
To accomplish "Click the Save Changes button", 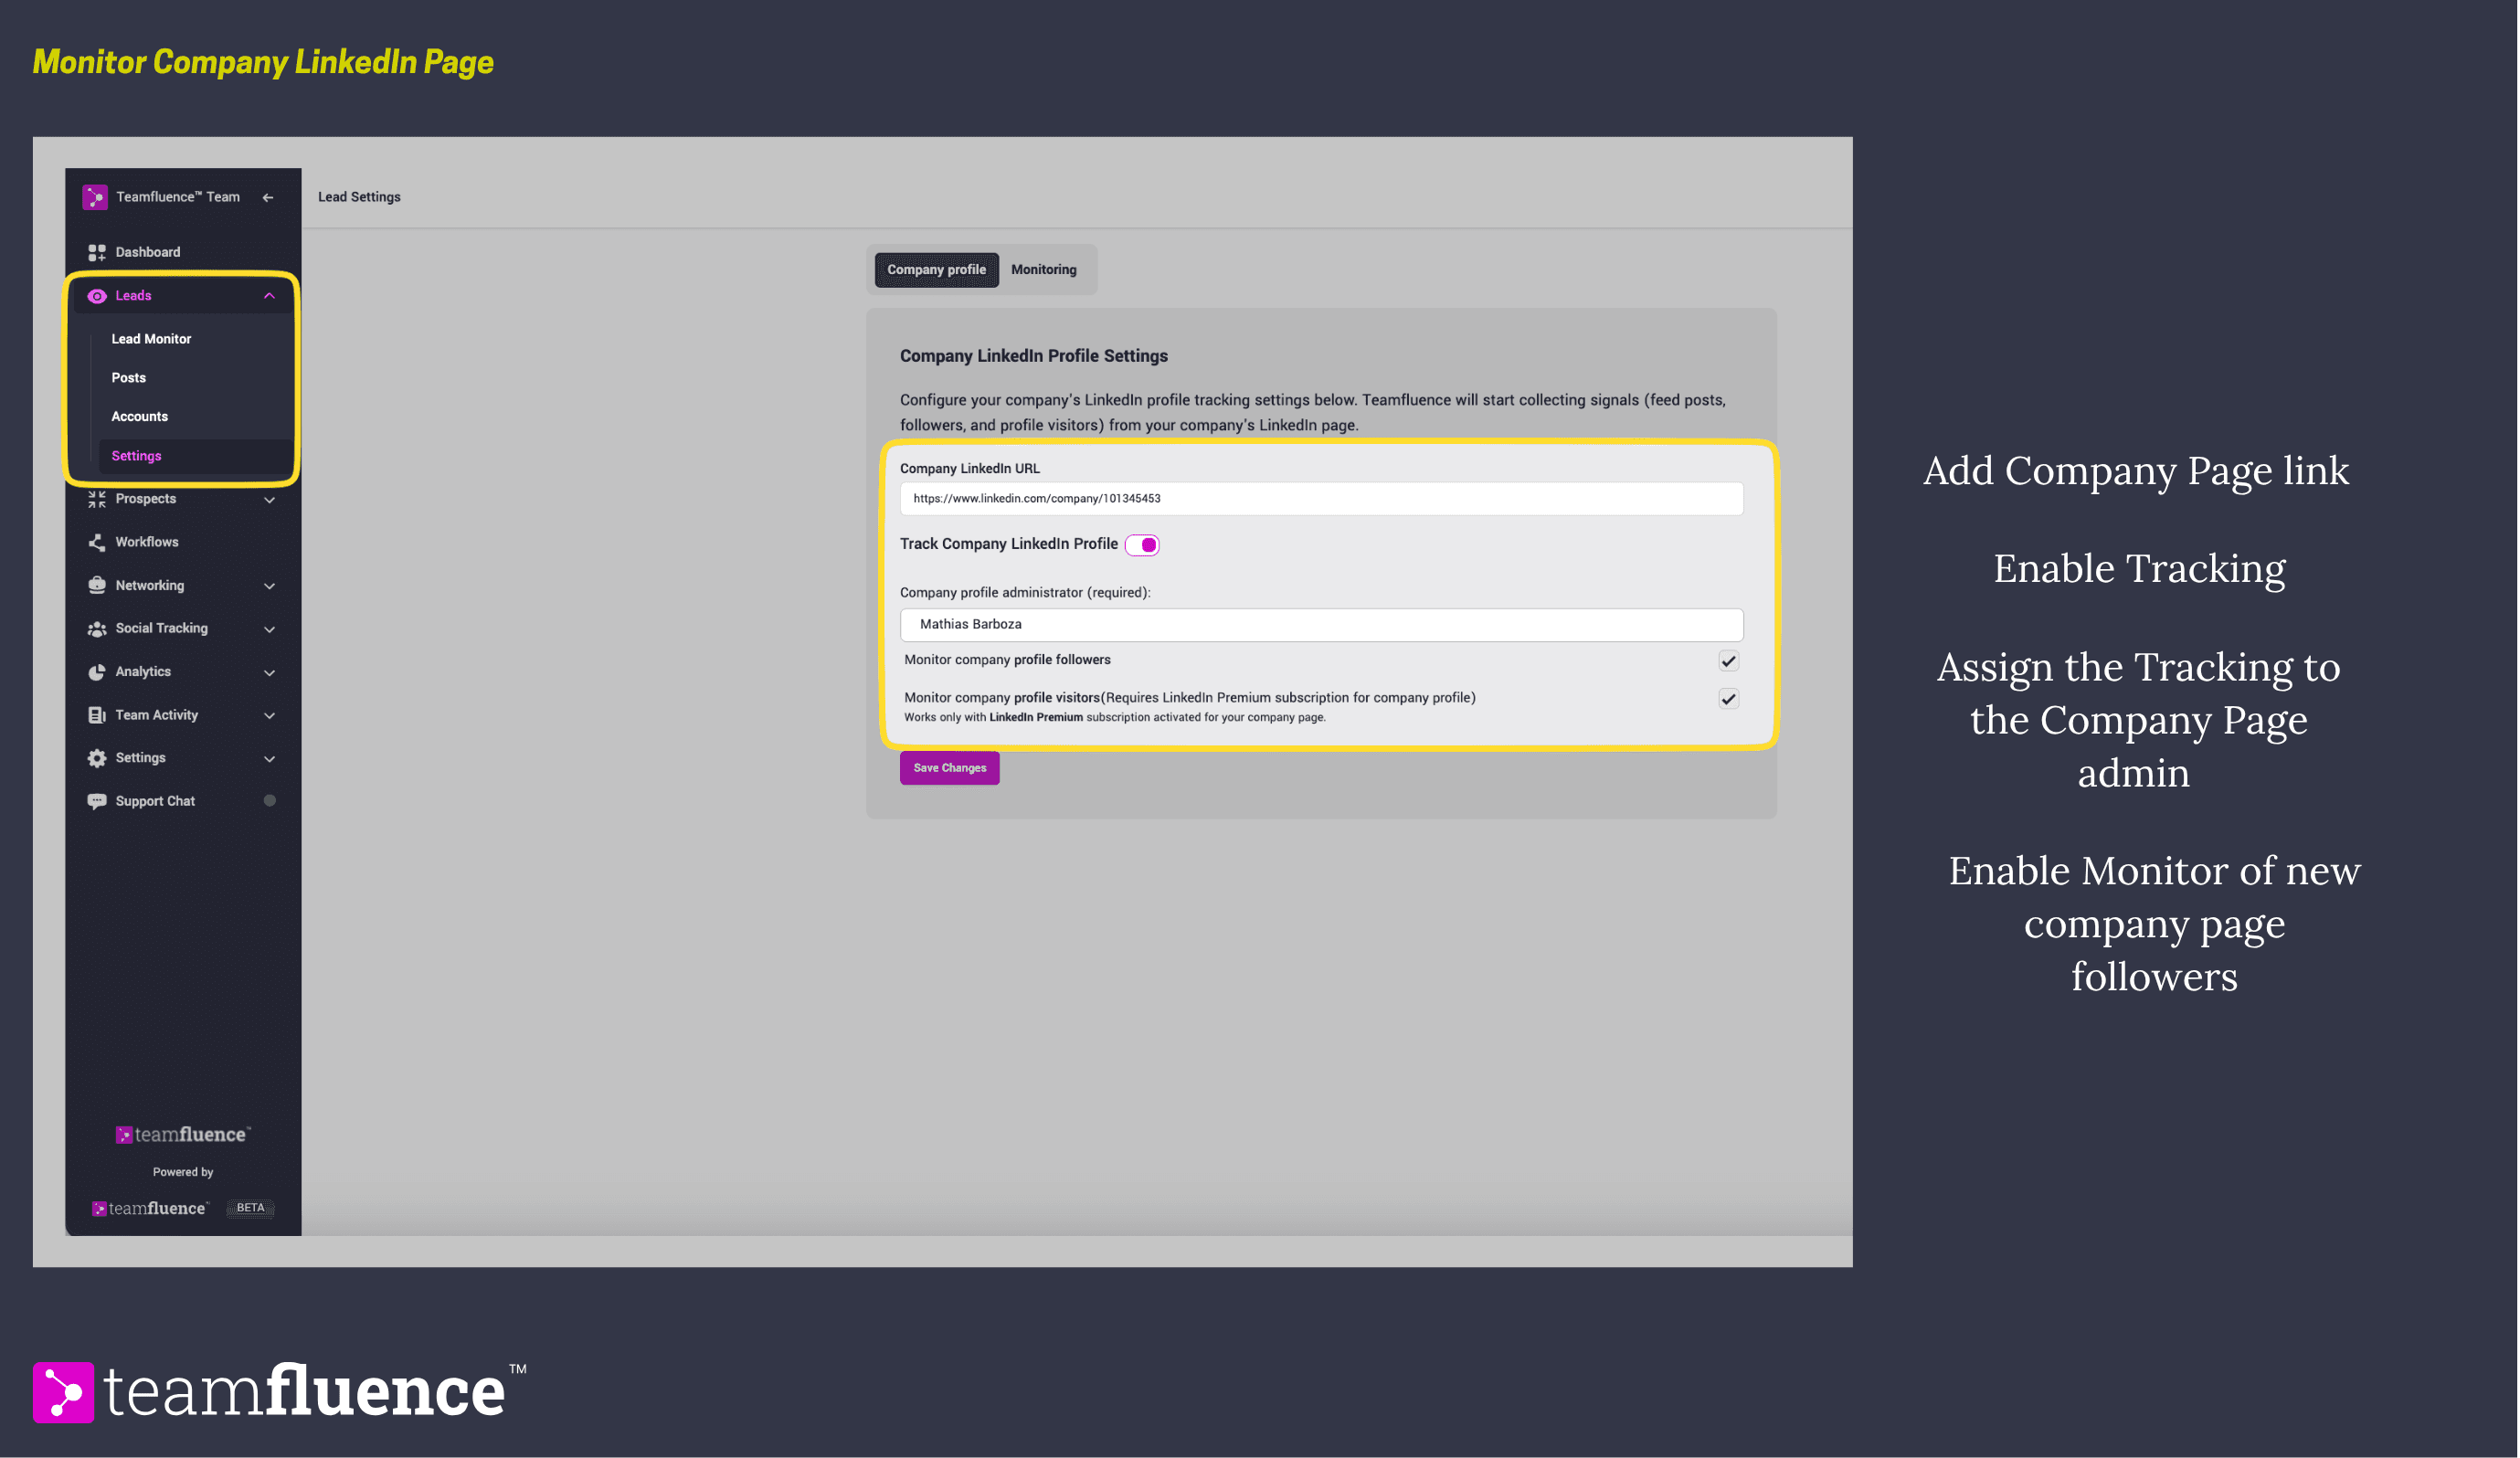I will 948,767.
